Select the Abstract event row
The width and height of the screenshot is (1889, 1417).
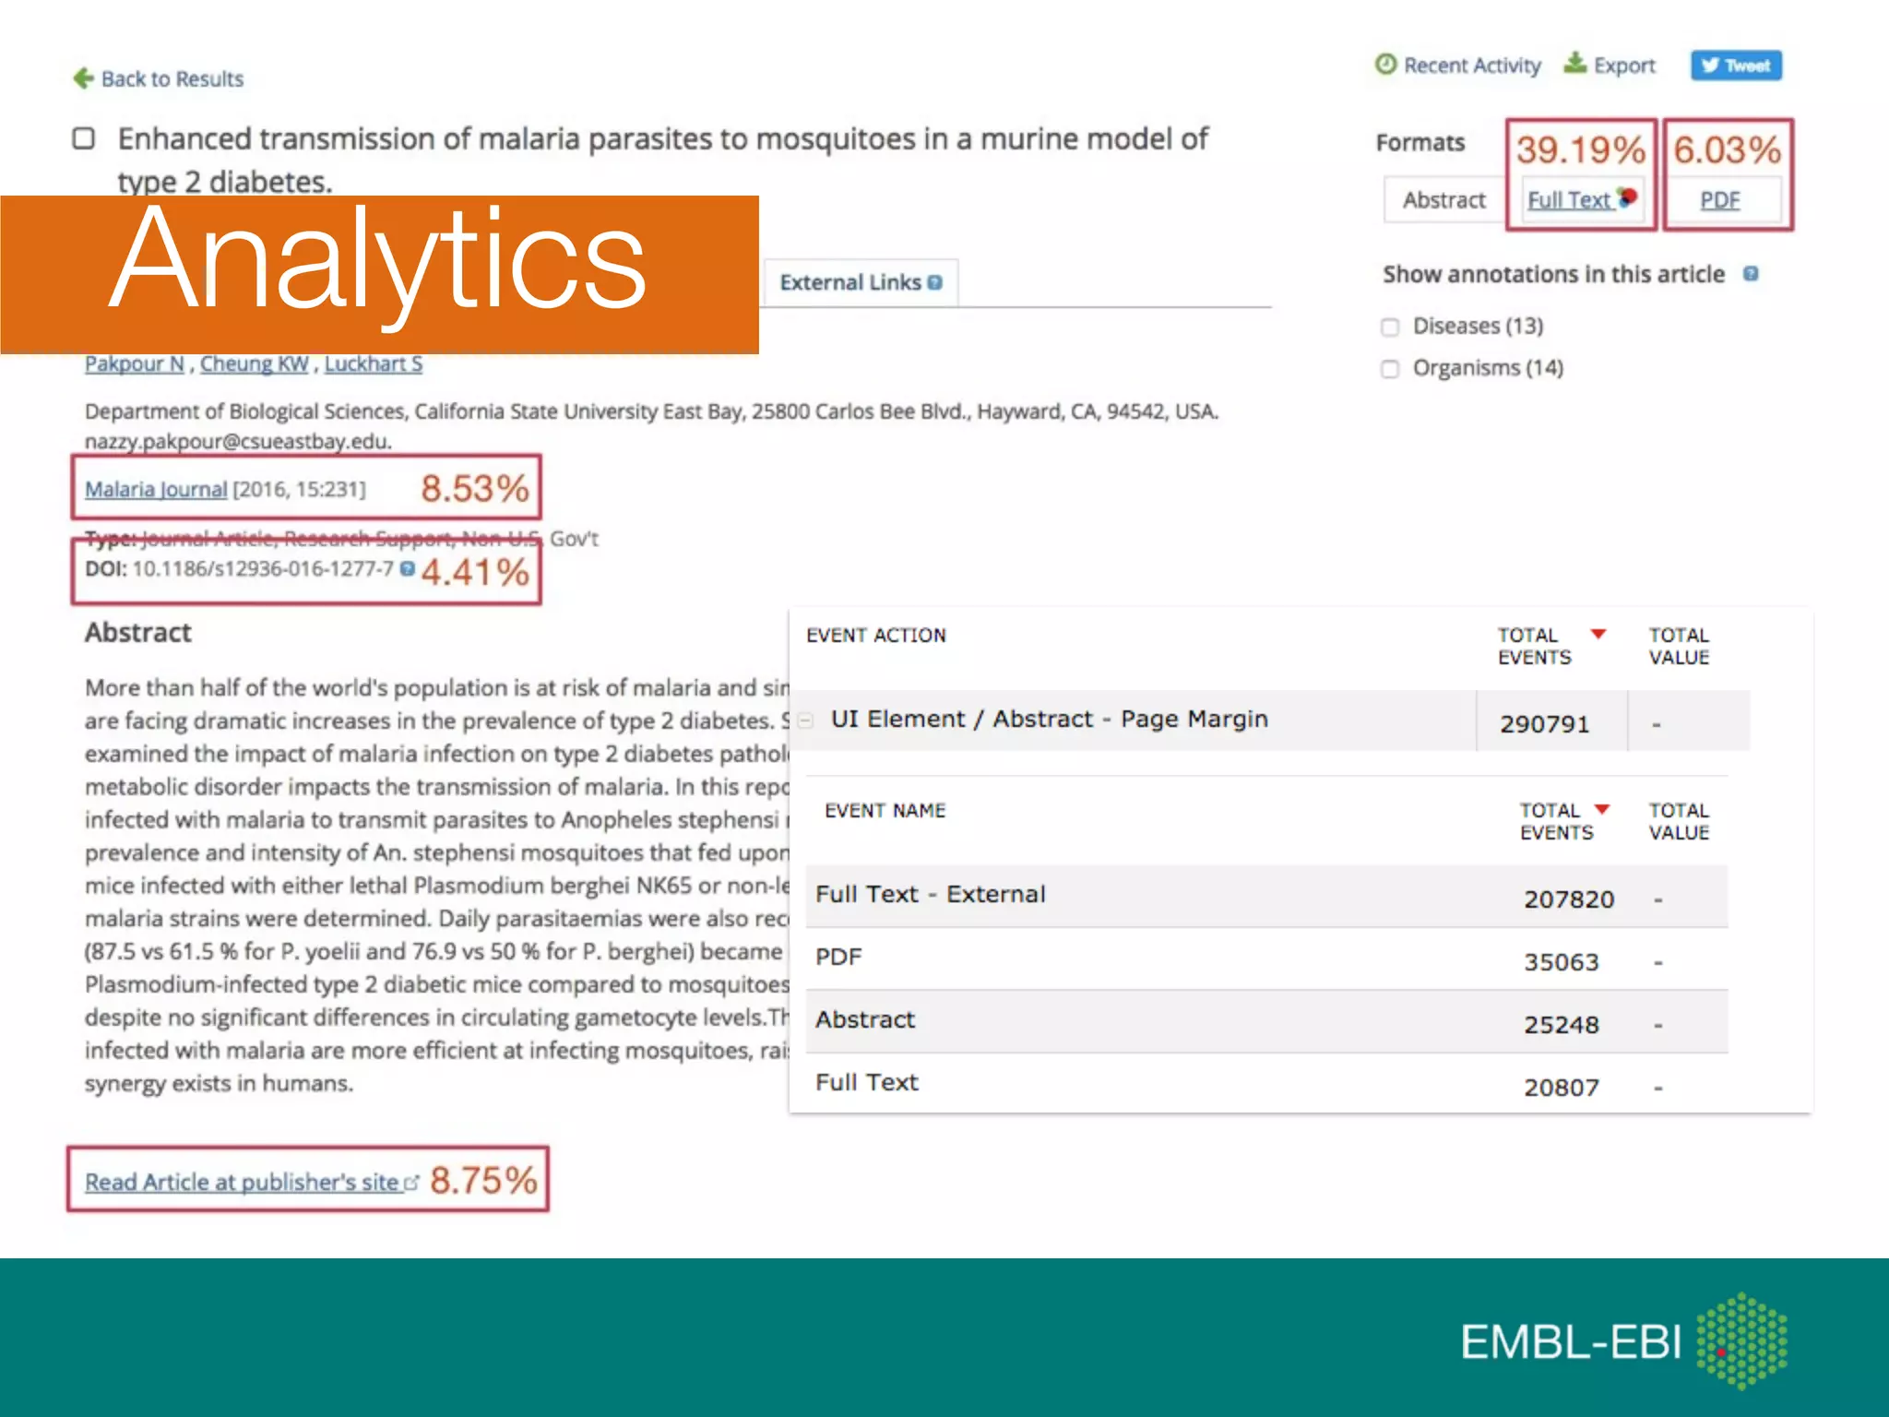pos(1266,1021)
